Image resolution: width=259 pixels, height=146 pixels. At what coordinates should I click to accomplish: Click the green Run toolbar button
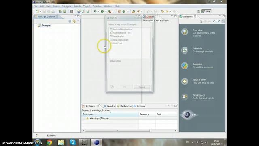102,11
